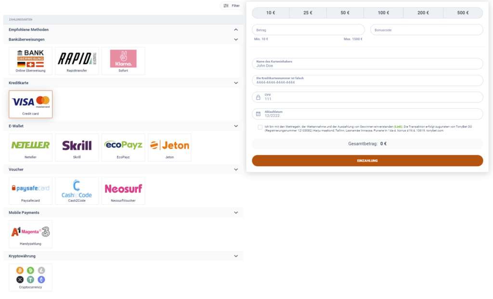Click the Kreditkarte heading text
The image size is (493, 299).
(x=19, y=83)
